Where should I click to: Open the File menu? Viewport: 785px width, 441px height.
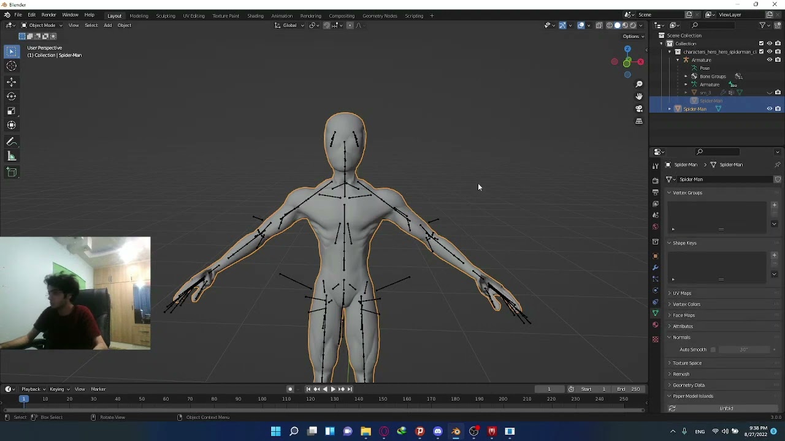pos(18,15)
